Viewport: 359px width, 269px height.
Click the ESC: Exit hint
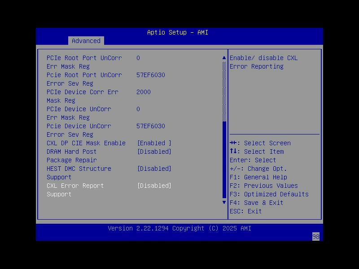245,211
